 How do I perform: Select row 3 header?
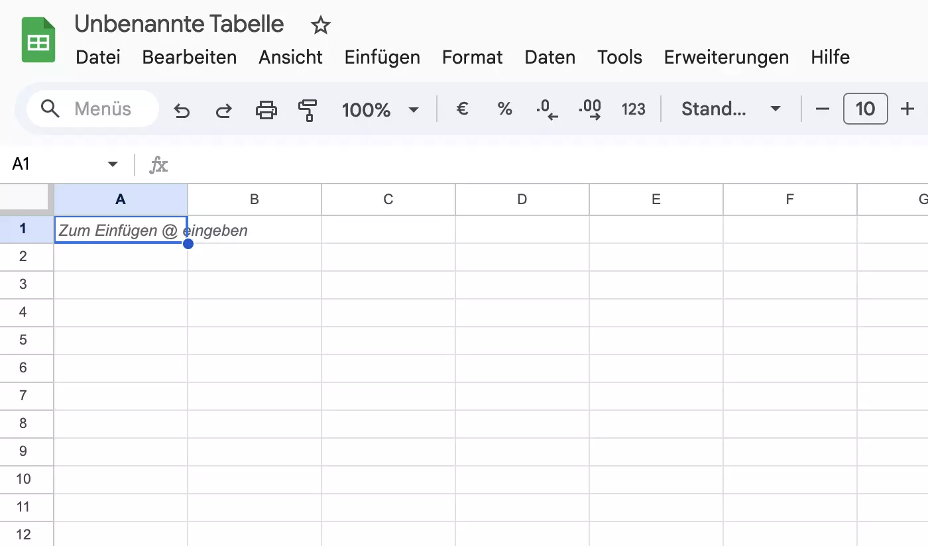click(27, 284)
